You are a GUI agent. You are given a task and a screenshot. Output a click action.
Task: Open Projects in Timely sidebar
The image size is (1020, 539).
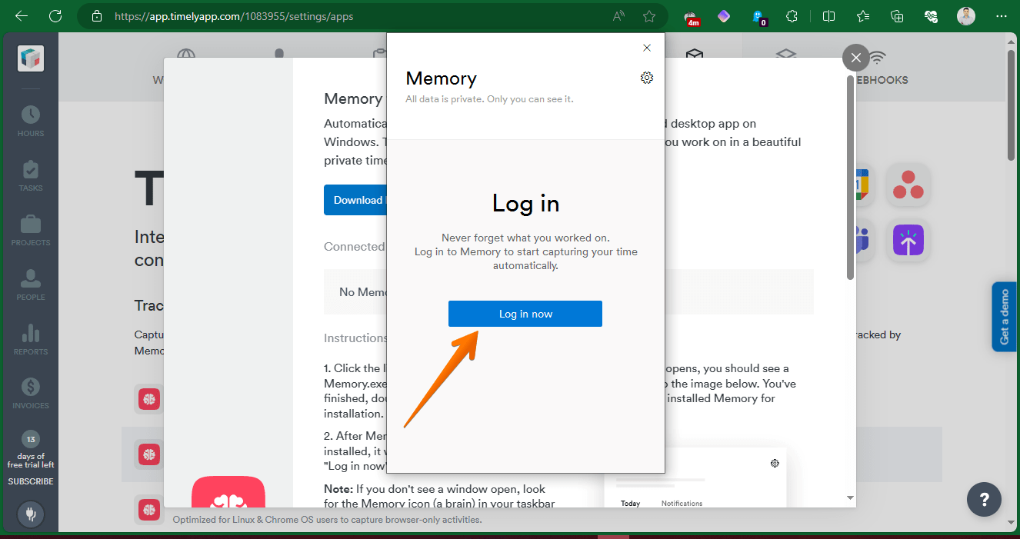31,231
